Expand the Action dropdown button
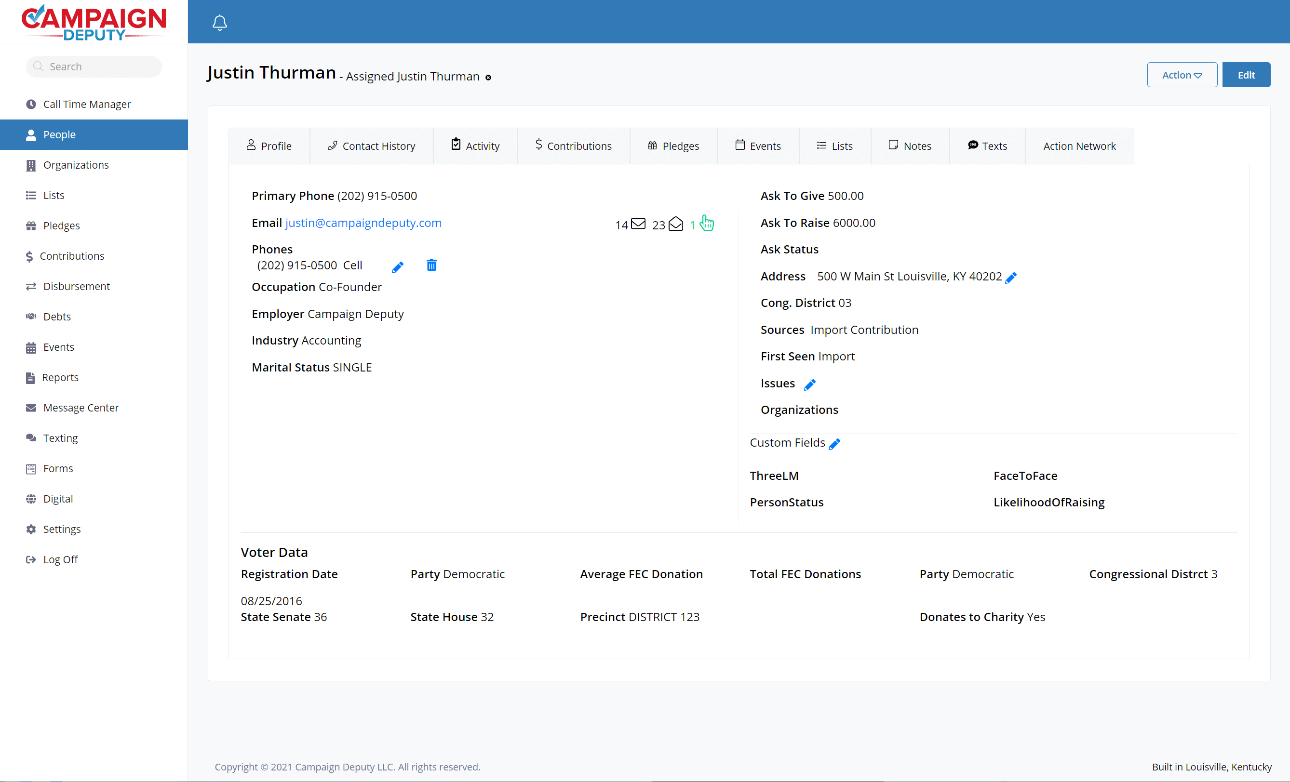The image size is (1290, 782). coord(1182,75)
